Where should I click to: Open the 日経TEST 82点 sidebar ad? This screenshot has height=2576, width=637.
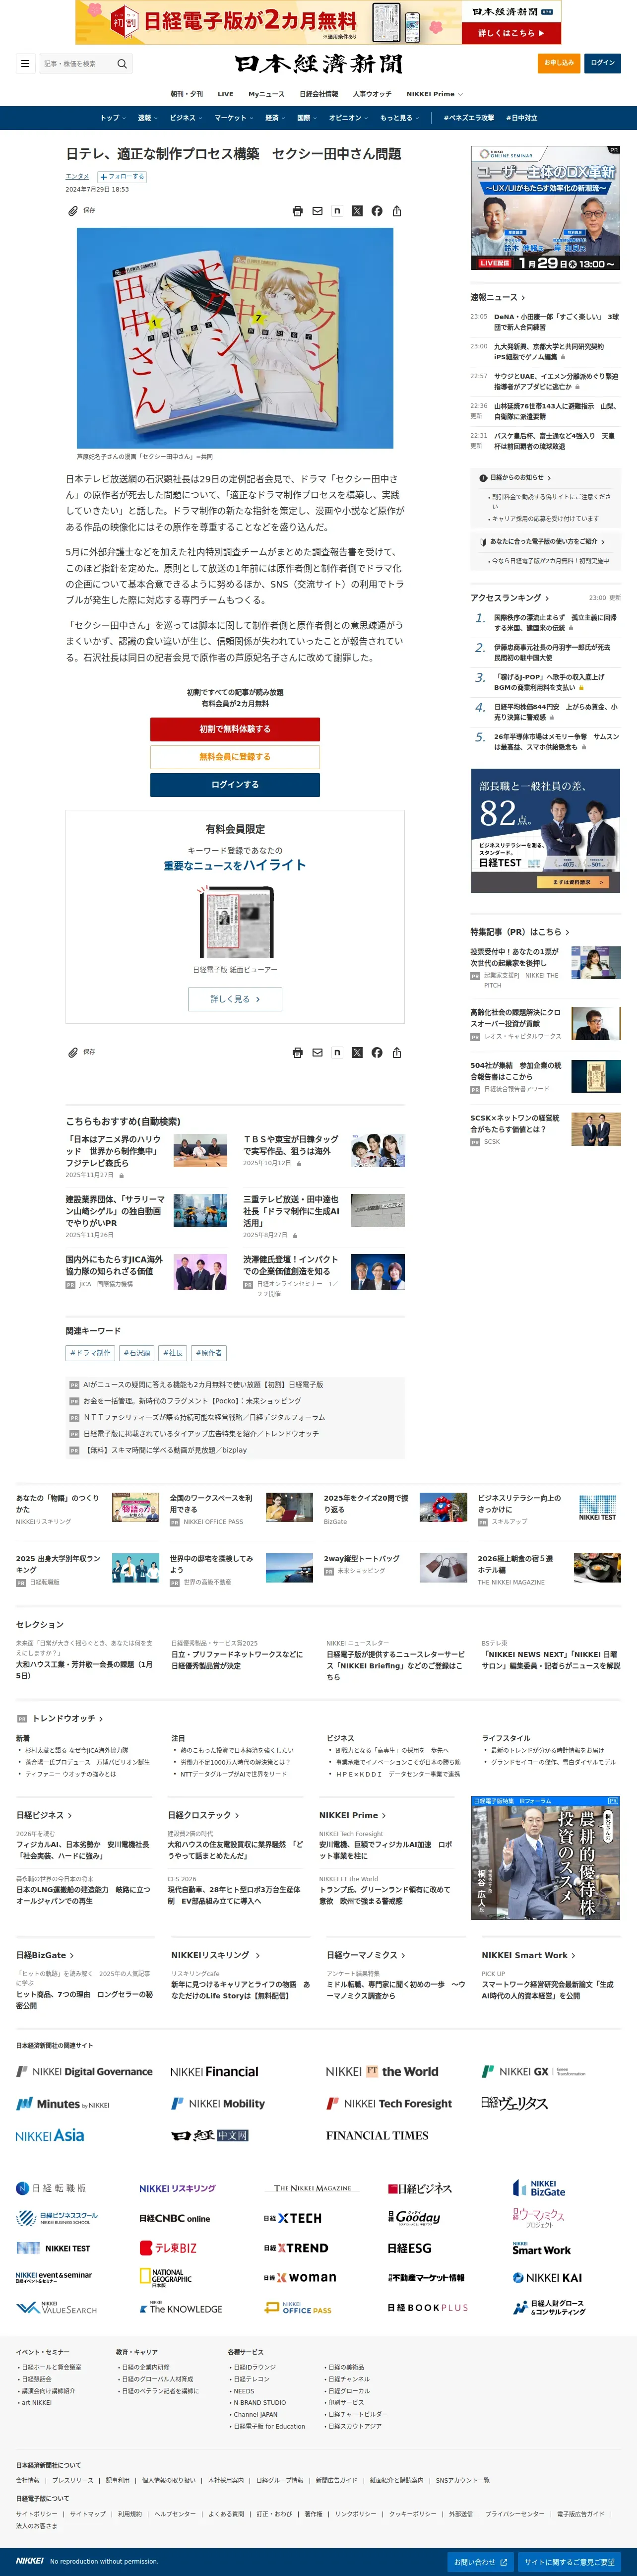click(x=546, y=831)
